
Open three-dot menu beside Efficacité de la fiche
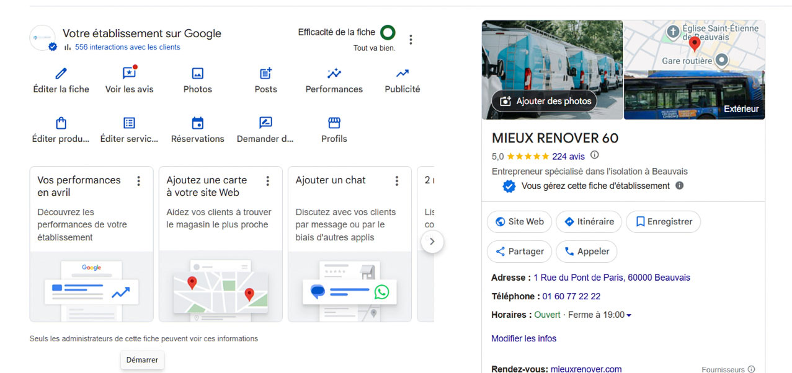[x=411, y=40]
